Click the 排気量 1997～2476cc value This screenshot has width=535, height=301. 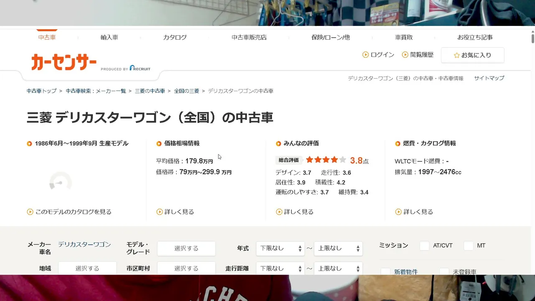pyautogui.click(x=440, y=172)
